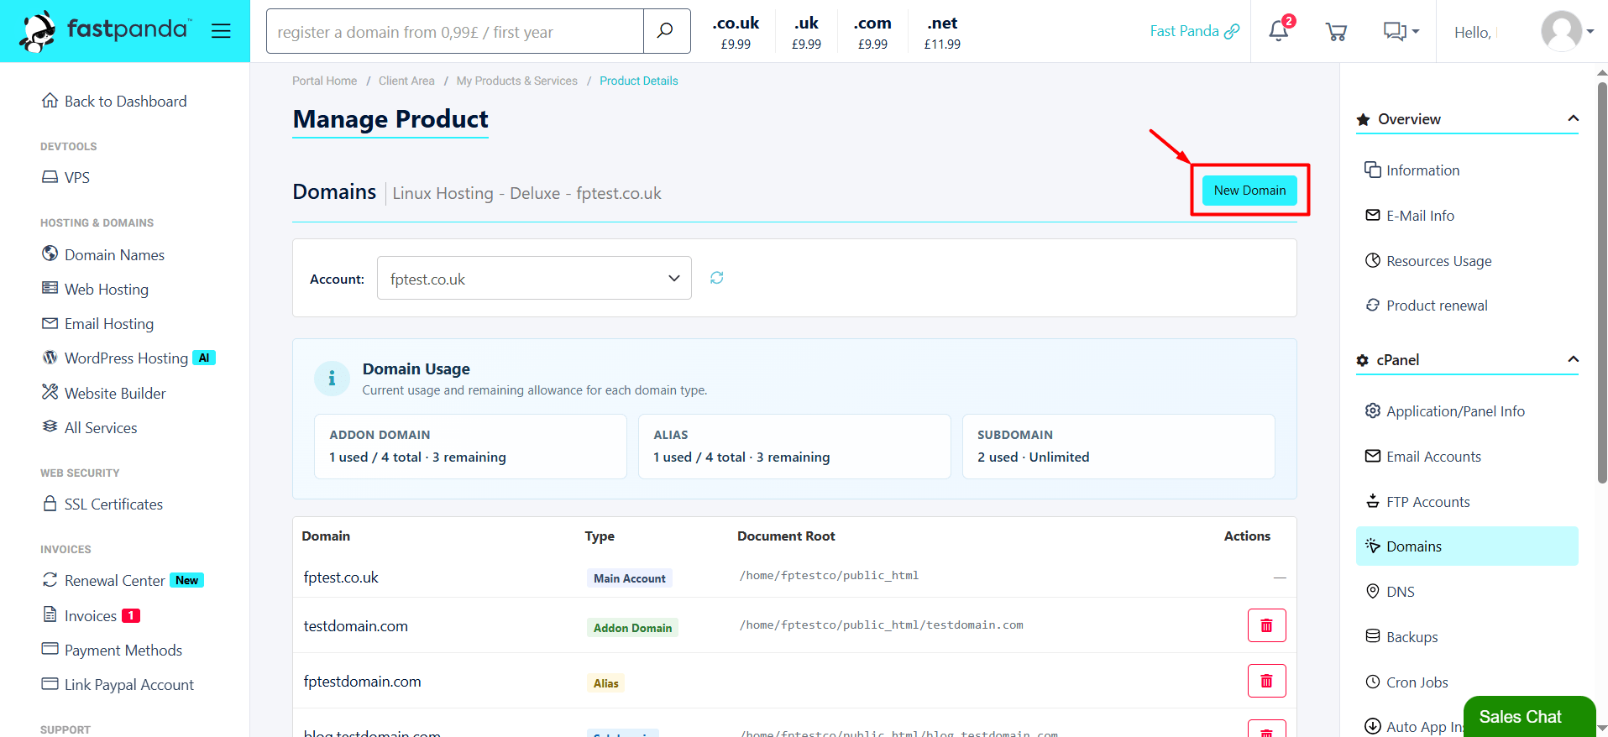Select E-Mail Info in Overview
The image size is (1608, 737).
click(x=1410, y=216)
